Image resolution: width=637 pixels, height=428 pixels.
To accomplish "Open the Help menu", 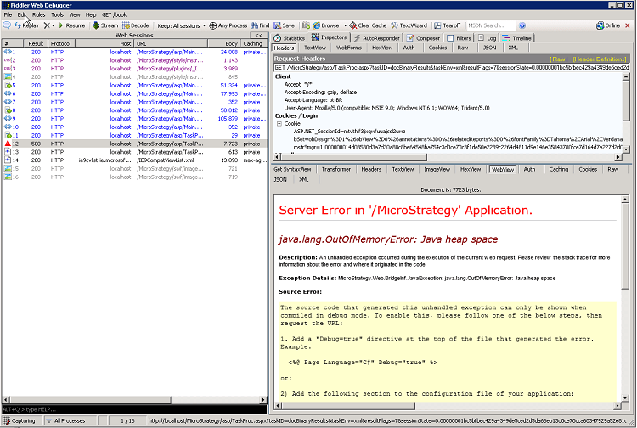I will click(91, 14).
